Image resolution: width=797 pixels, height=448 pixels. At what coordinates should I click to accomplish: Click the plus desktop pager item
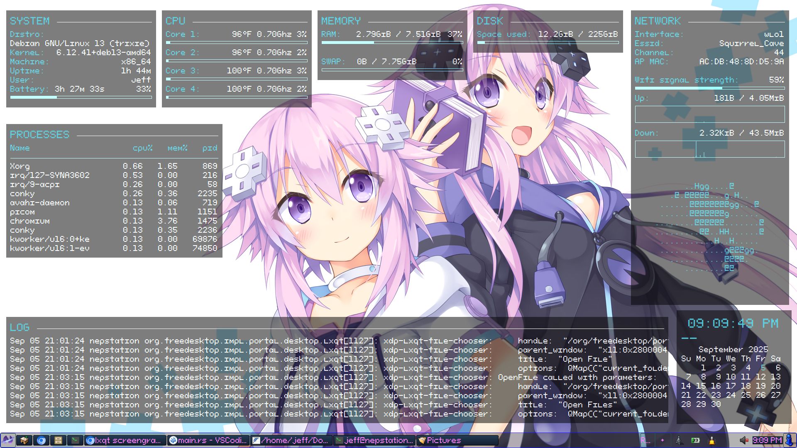(x=662, y=440)
